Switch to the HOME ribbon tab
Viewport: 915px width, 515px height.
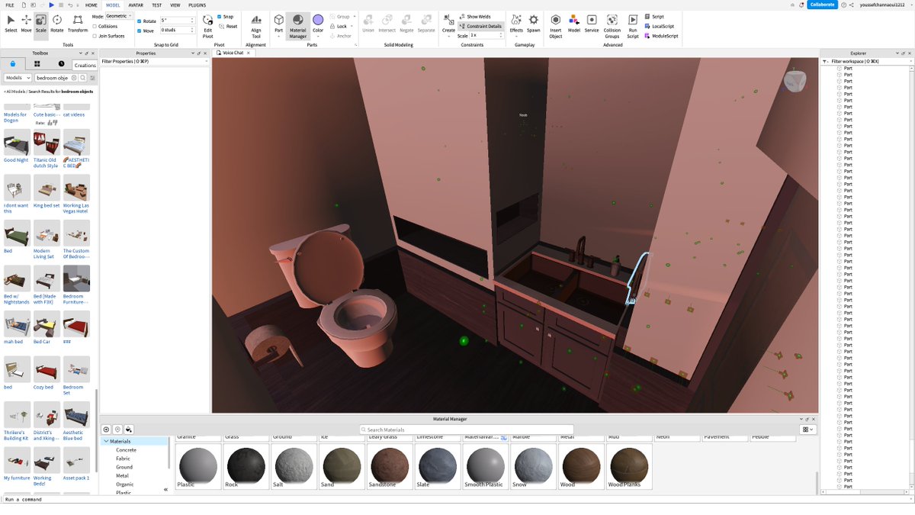[91, 5]
